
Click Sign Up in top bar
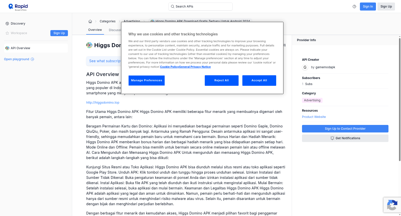(386, 7)
